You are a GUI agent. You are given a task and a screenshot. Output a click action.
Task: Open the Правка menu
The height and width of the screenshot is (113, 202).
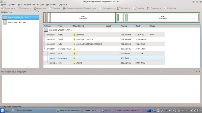click(x=12, y=5)
